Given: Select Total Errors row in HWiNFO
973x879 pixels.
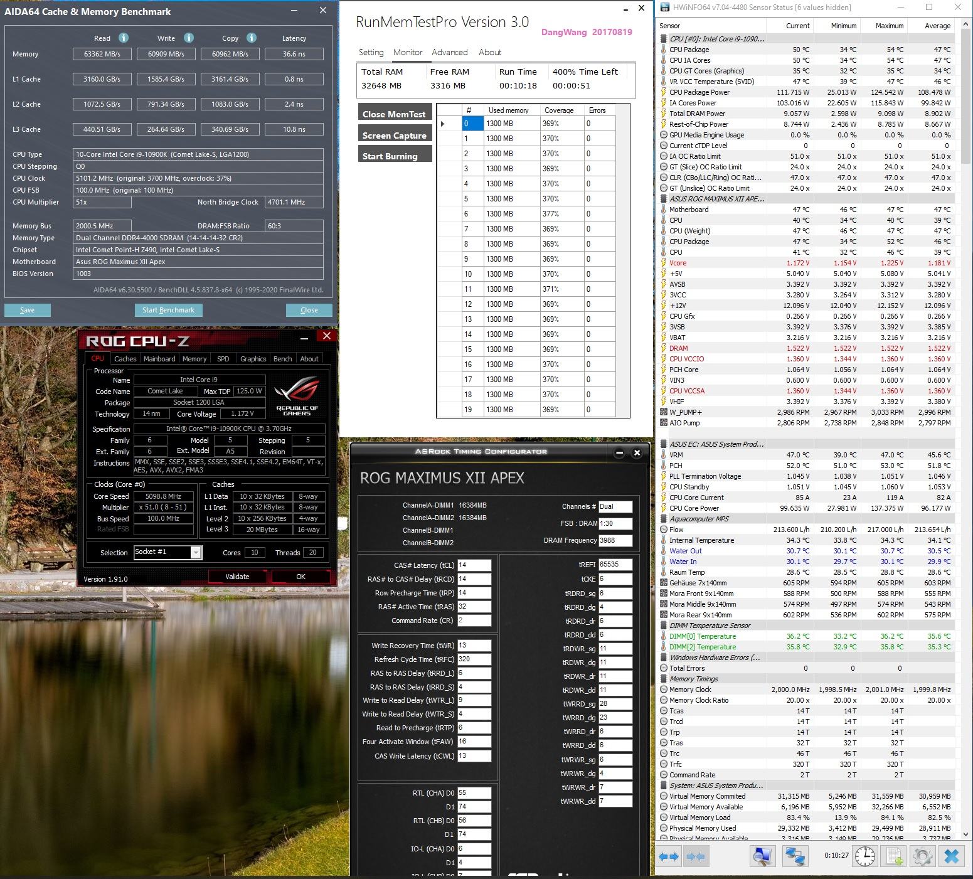Looking at the screenshot, I should (x=806, y=668).
